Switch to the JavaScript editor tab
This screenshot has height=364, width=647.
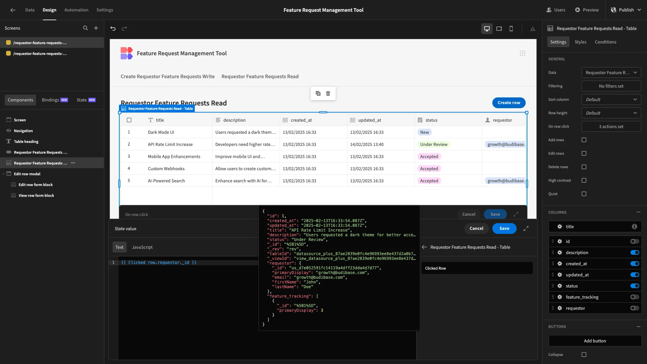pyautogui.click(x=142, y=247)
